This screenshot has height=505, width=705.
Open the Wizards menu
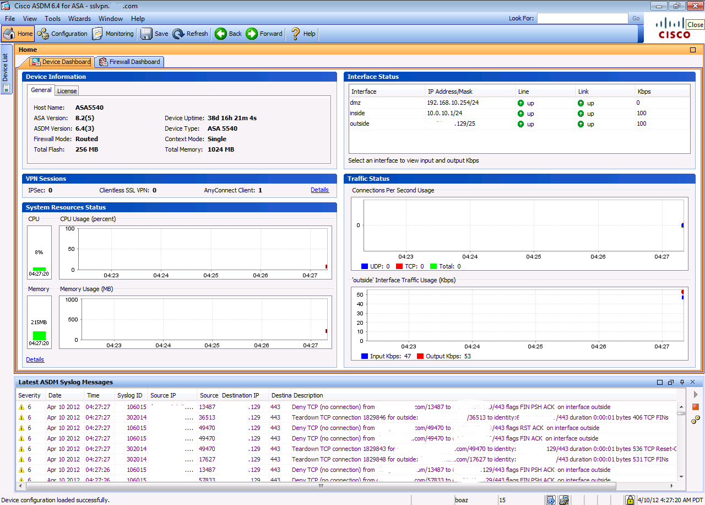click(x=79, y=18)
